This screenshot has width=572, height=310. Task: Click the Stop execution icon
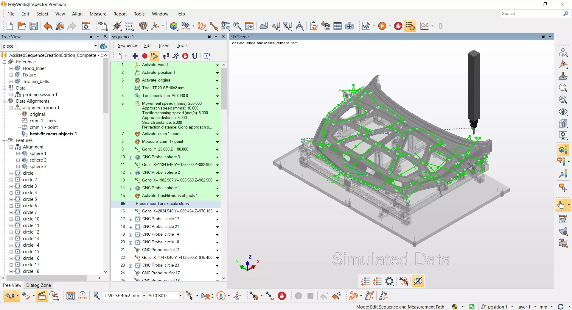[185, 56]
